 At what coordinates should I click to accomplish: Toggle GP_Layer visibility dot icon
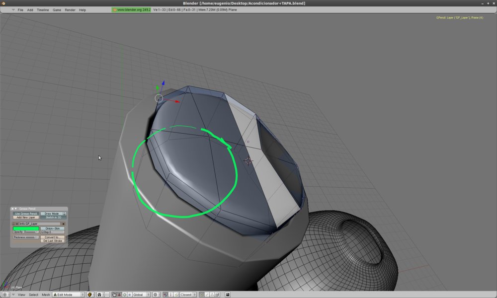coord(17,224)
